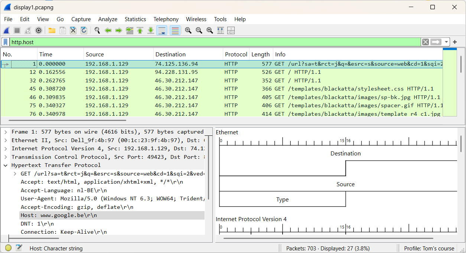
Task: Jump to the first packet icon
Action: [x=140, y=30]
